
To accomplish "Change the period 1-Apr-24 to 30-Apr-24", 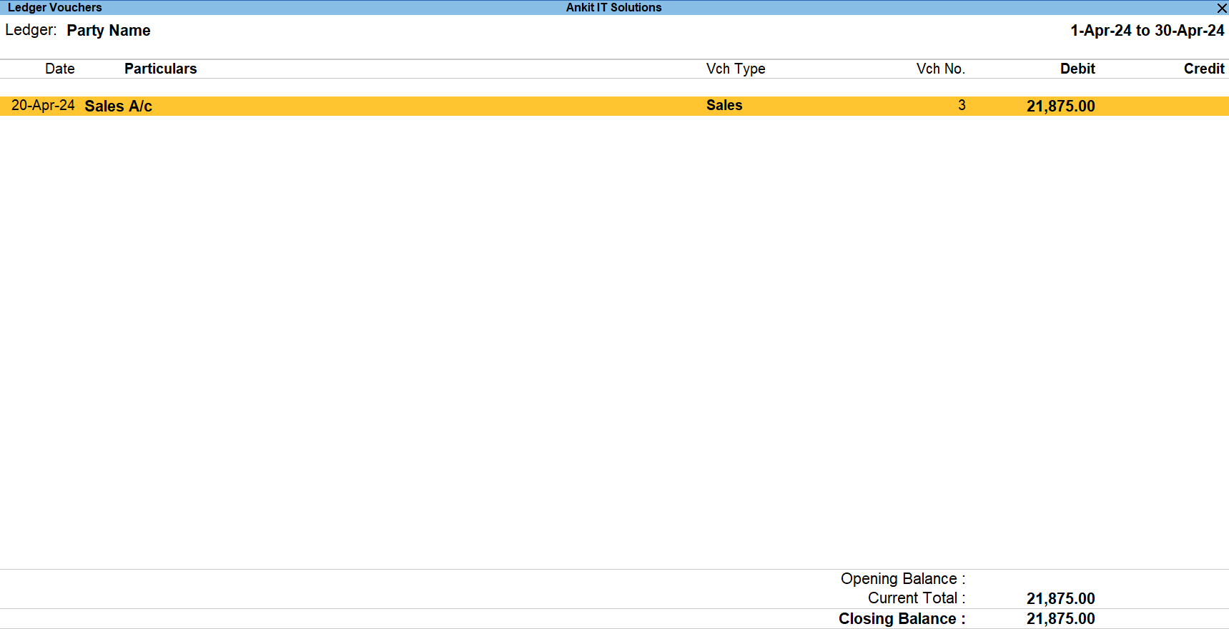I will (1147, 31).
